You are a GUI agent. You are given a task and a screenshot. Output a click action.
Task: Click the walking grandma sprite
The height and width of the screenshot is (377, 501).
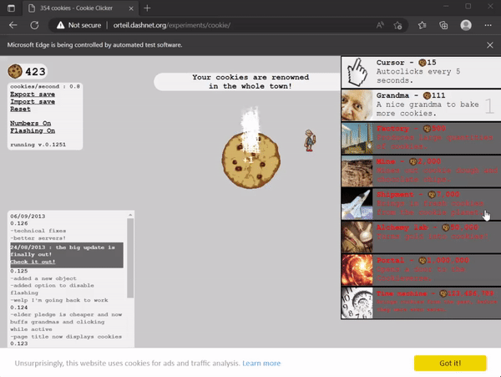[309, 140]
